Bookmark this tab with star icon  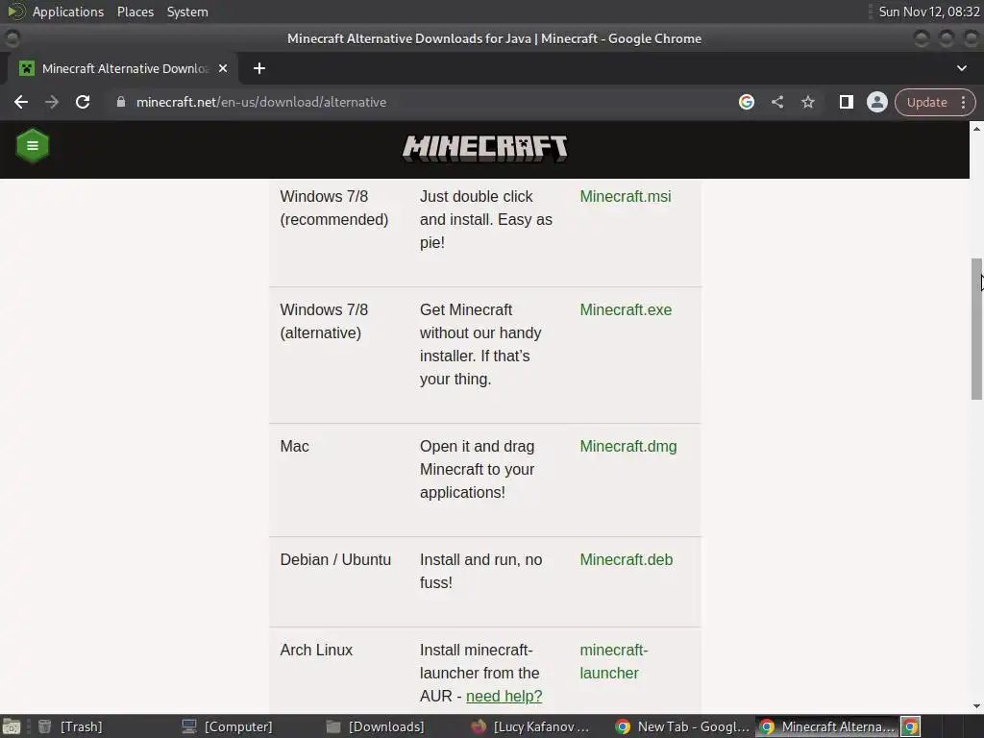click(807, 102)
